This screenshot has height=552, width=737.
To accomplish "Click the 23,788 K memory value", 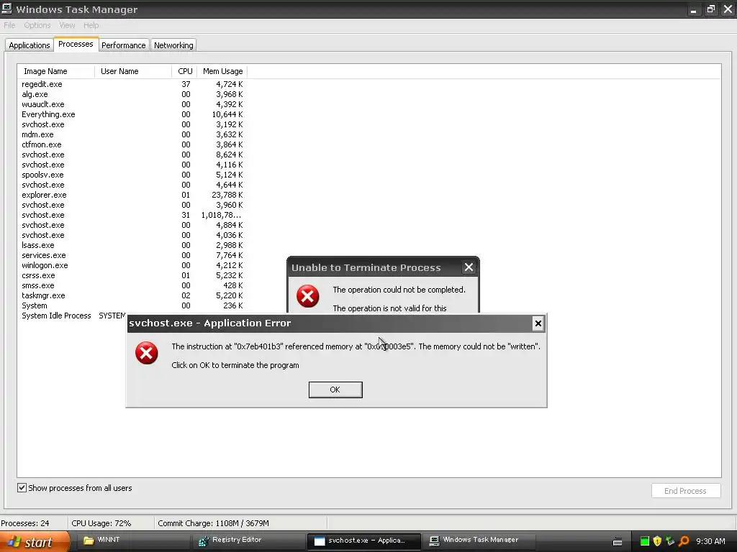I will click(227, 195).
